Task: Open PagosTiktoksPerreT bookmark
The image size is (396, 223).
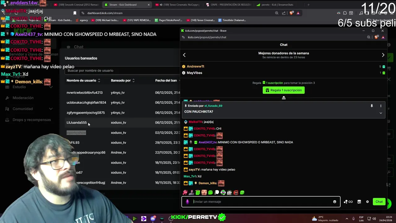Action: [x=168, y=20]
